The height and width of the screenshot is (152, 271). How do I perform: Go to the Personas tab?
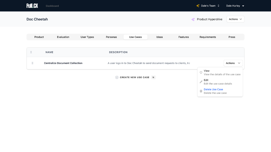[111, 37]
